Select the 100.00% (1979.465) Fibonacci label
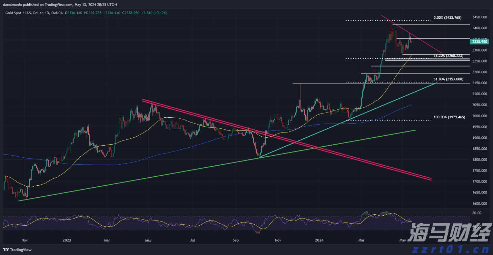The width and height of the screenshot is (493, 255). 449,117
